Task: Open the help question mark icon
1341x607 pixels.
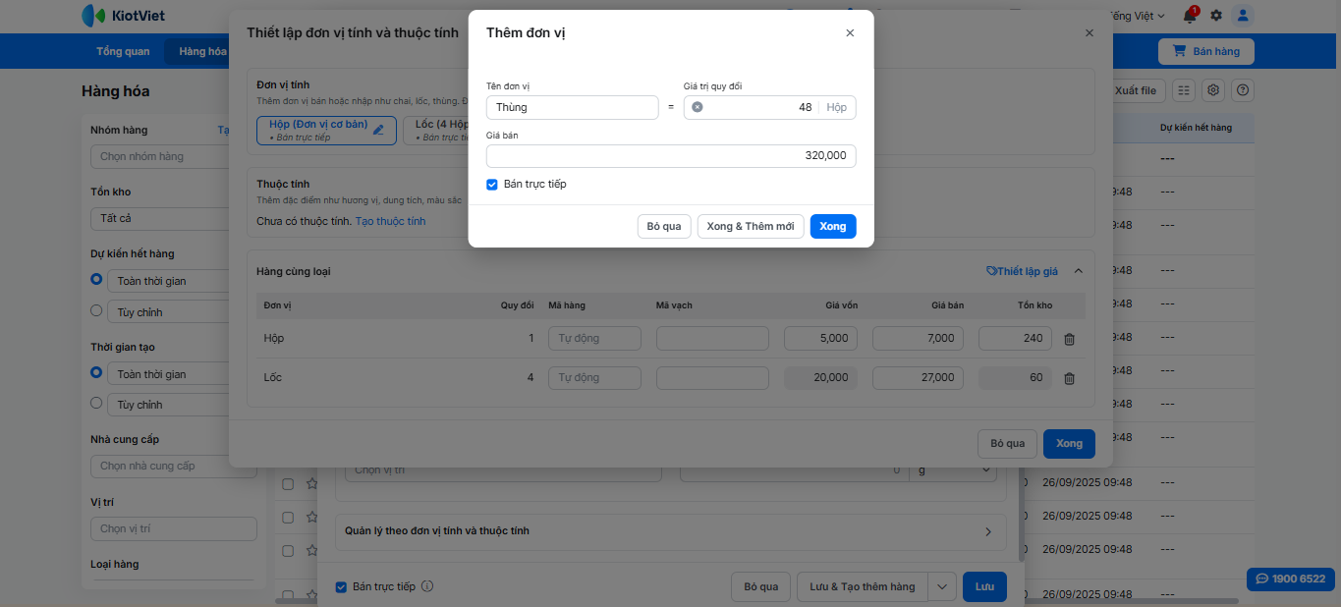Action: (x=1243, y=90)
